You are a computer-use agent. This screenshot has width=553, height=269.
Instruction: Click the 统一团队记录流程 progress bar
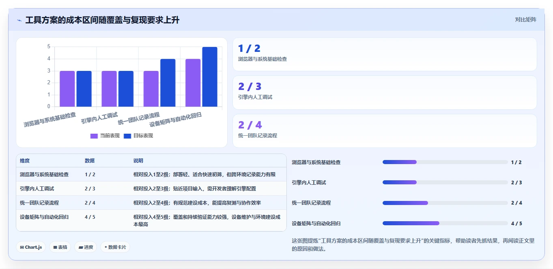tap(445, 203)
